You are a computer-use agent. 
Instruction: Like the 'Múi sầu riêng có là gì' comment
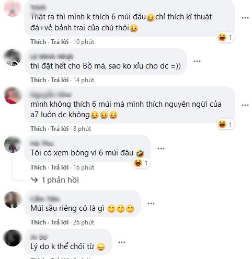[38, 222]
